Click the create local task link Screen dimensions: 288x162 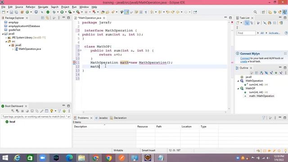(243, 61)
